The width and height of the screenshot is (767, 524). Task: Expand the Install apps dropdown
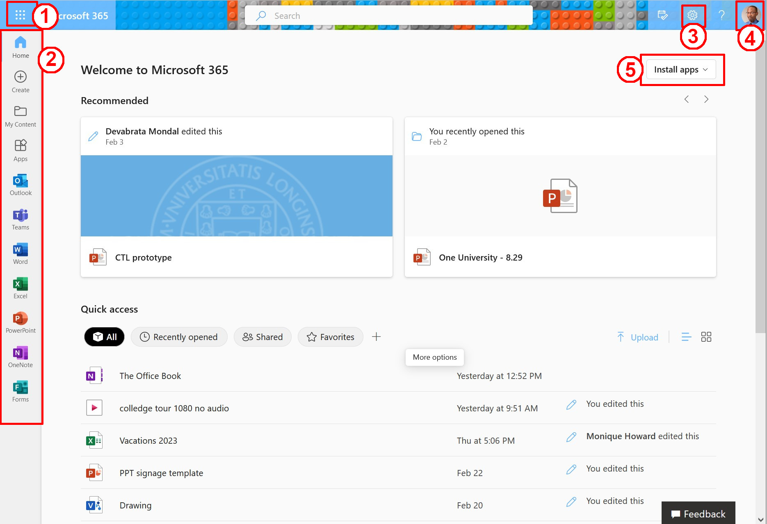[x=681, y=70]
